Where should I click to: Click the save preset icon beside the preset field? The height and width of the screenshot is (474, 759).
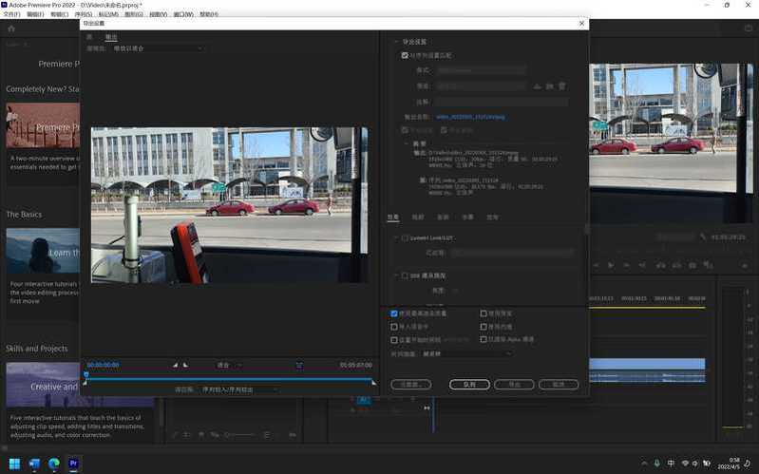click(x=537, y=86)
